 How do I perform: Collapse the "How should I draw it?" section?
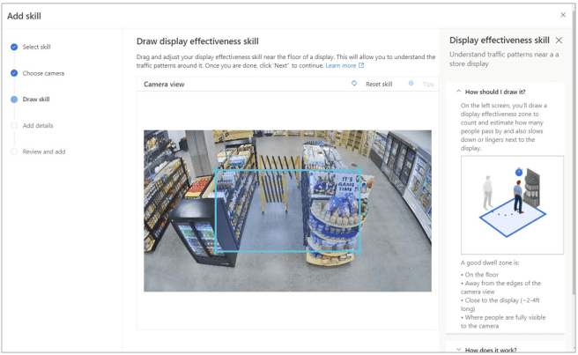[x=457, y=92]
